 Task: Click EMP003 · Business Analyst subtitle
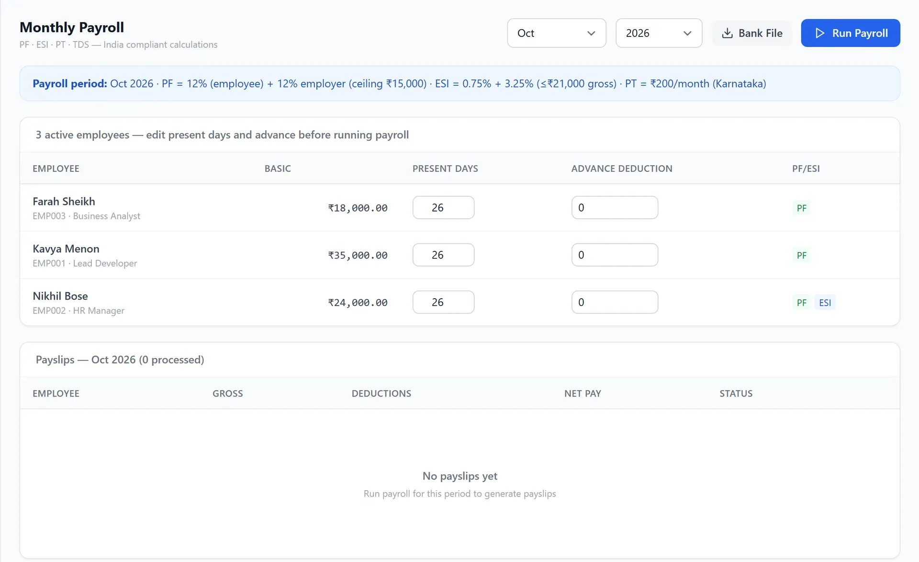pyautogui.click(x=86, y=216)
